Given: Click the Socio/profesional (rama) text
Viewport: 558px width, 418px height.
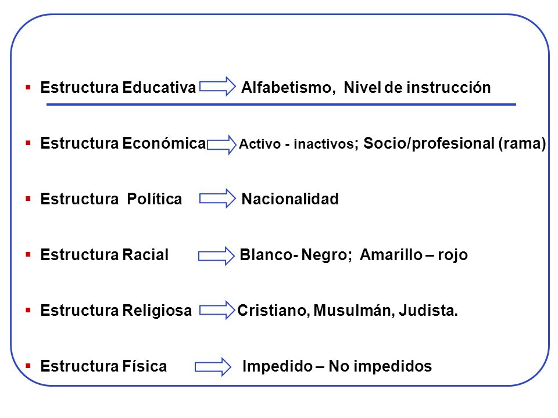Looking at the screenshot, I should click(455, 143).
